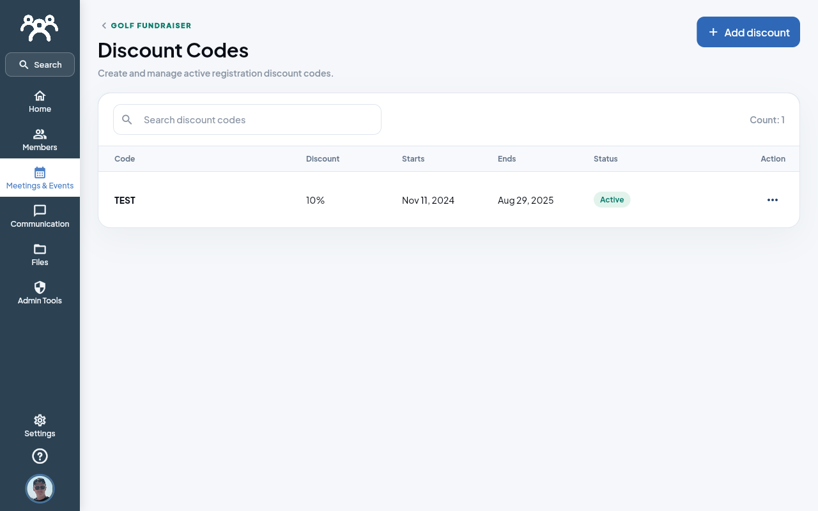This screenshot has width=818, height=511.
Task: Click the Discount Codes page heading
Action: pos(173,50)
